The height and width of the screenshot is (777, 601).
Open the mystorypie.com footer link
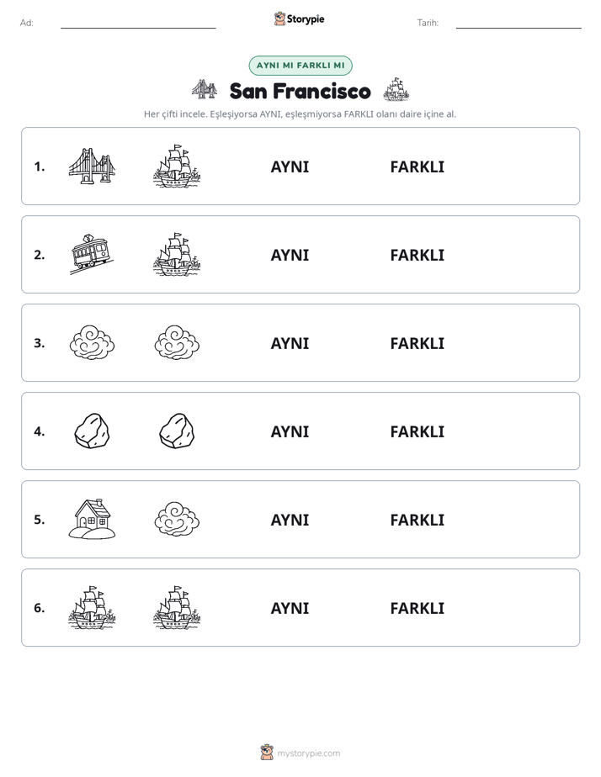(308, 753)
